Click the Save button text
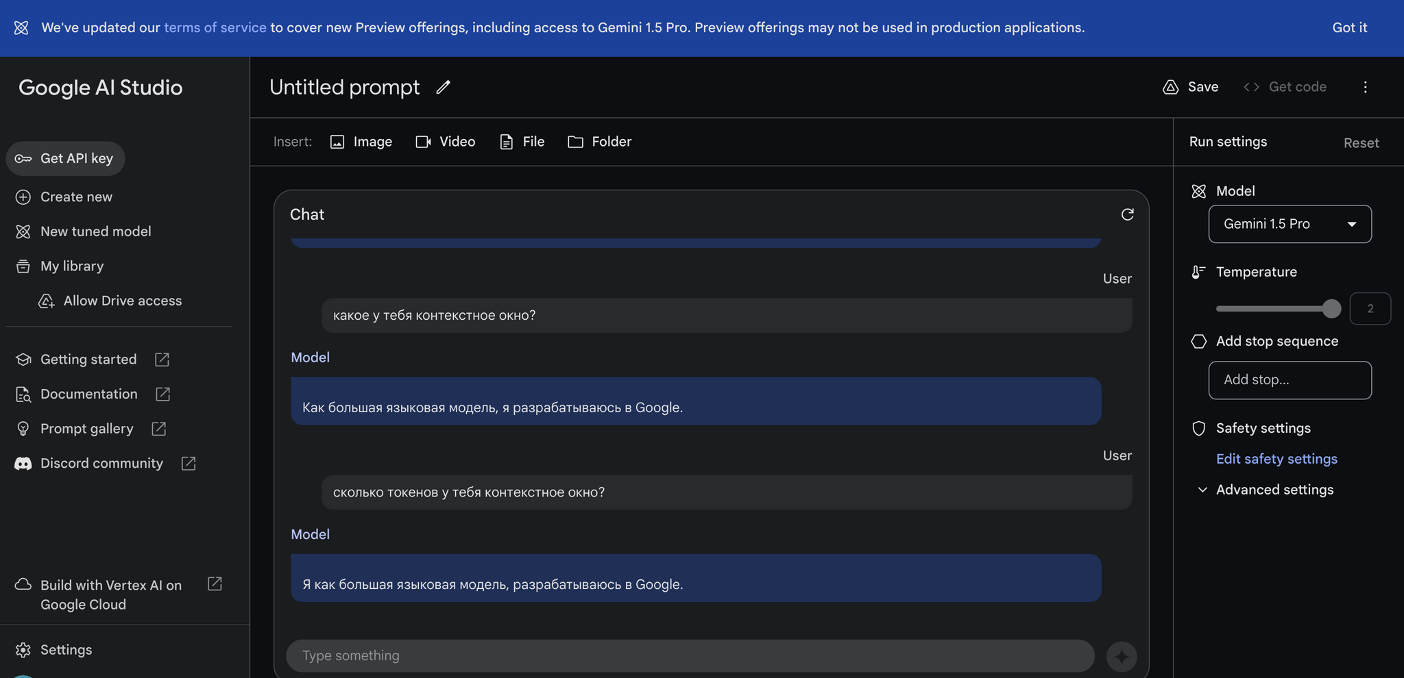Viewport: 1404px width, 678px height. click(1203, 87)
